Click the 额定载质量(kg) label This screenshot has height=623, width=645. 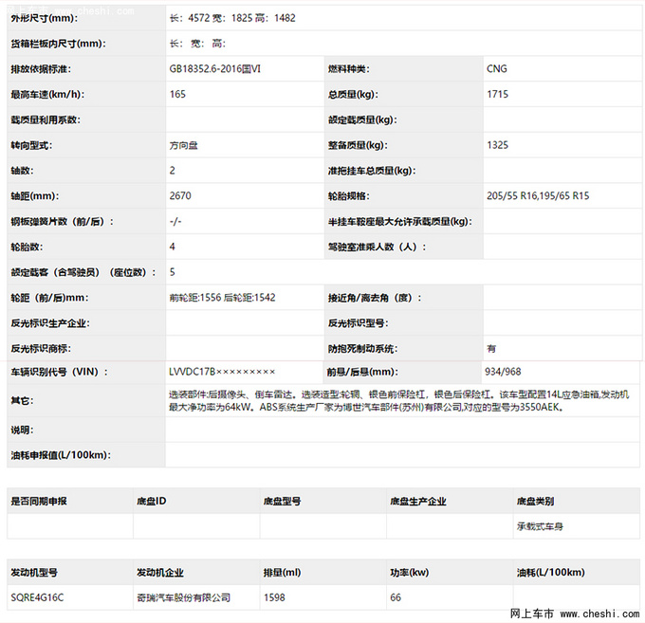[x=362, y=120]
